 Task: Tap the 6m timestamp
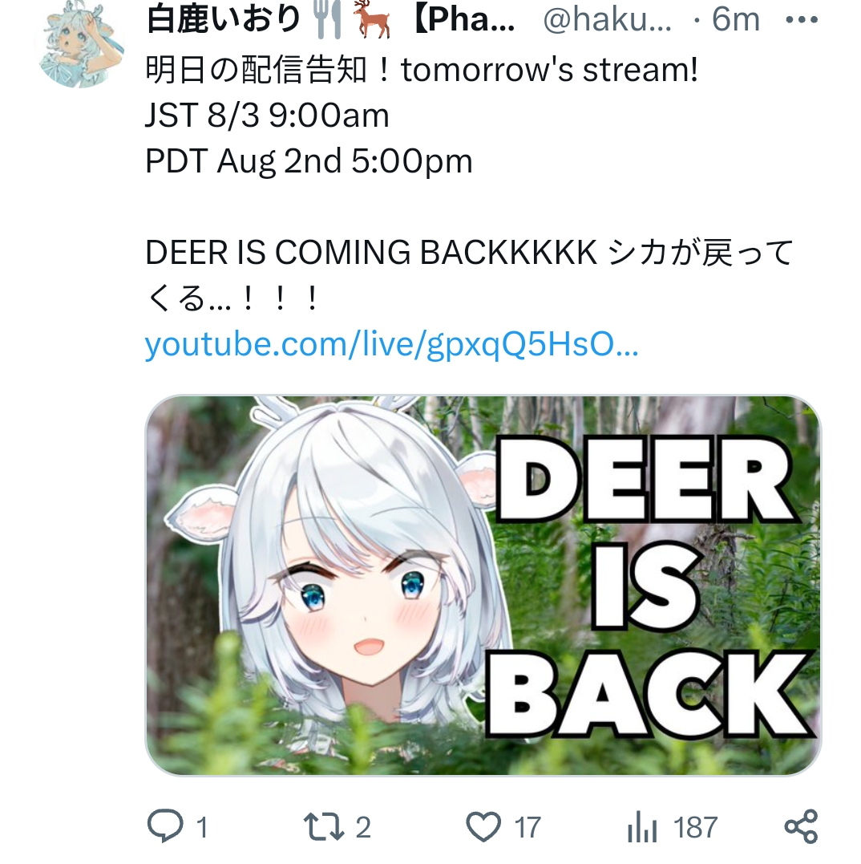click(x=735, y=20)
